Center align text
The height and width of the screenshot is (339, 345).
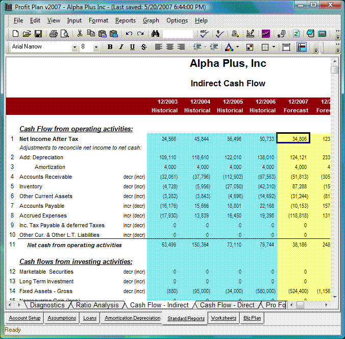click(169, 46)
